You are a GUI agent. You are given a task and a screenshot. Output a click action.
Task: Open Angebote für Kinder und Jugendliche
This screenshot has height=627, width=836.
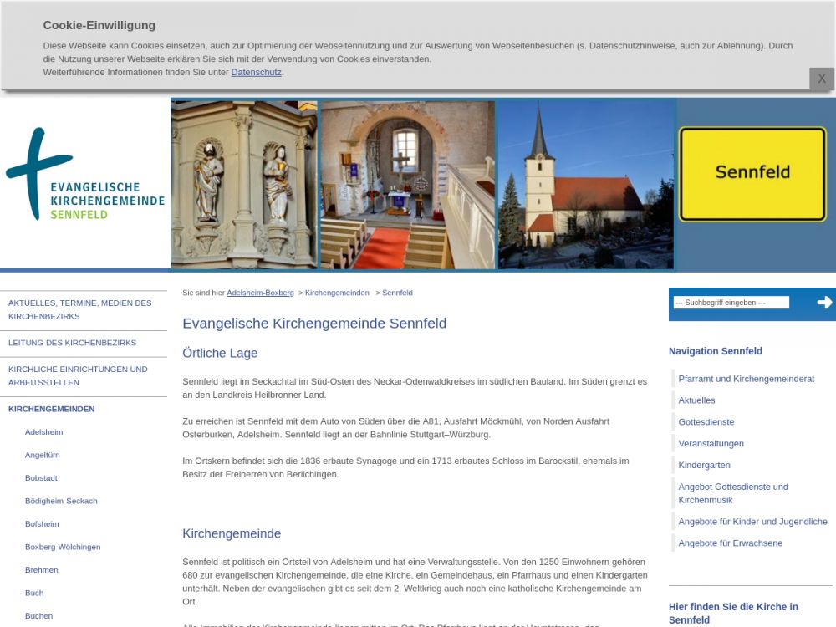(x=752, y=522)
